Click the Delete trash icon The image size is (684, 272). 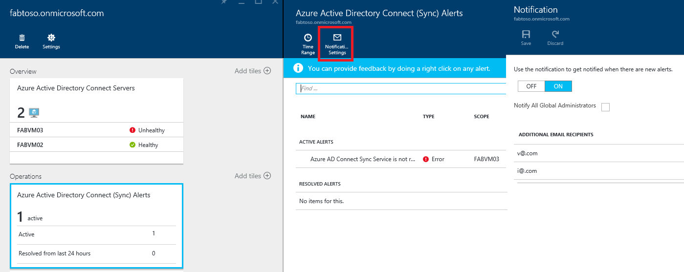pos(22,38)
